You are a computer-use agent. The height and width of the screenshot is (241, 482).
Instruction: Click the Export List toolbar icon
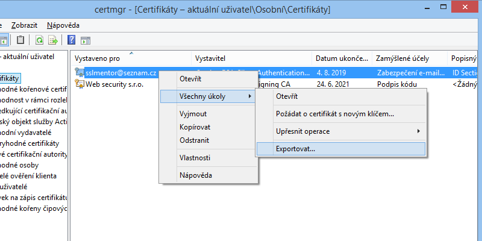[x=53, y=40]
